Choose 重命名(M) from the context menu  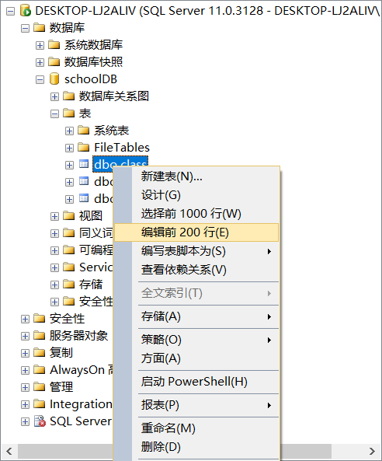tap(196, 428)
